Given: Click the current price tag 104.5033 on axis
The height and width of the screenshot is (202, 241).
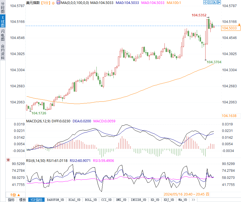Looking at the screenshot, I should [229, 28].
